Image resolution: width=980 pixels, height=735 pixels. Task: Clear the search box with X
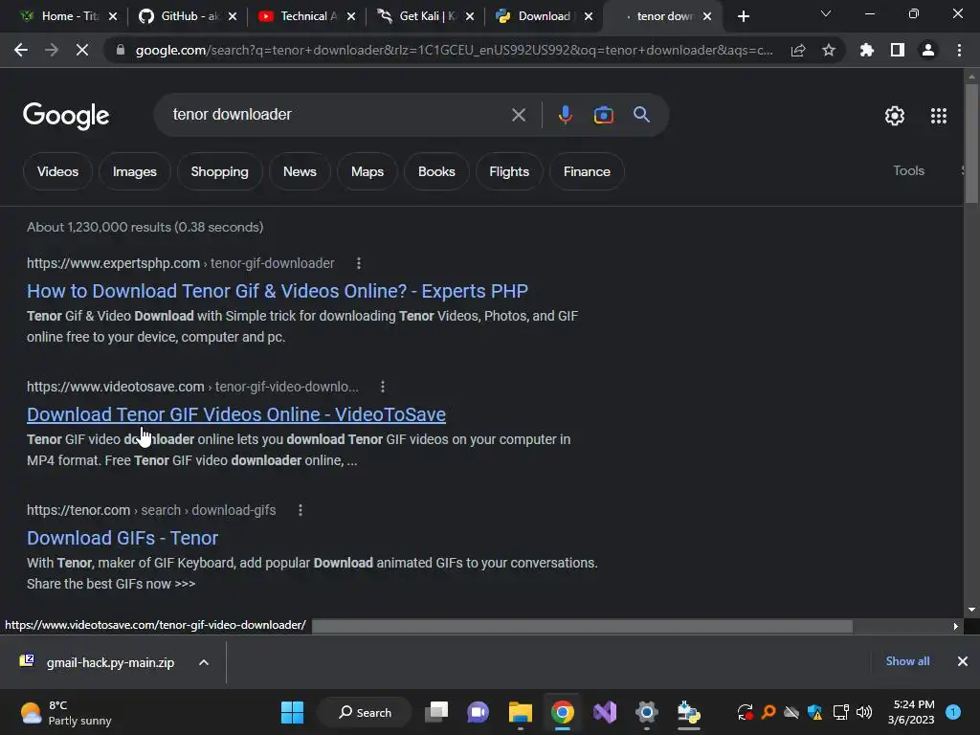coord(519,115)
